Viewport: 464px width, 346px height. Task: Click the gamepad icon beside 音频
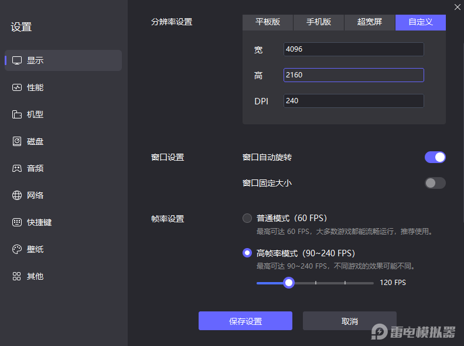(x=17, y=168)
